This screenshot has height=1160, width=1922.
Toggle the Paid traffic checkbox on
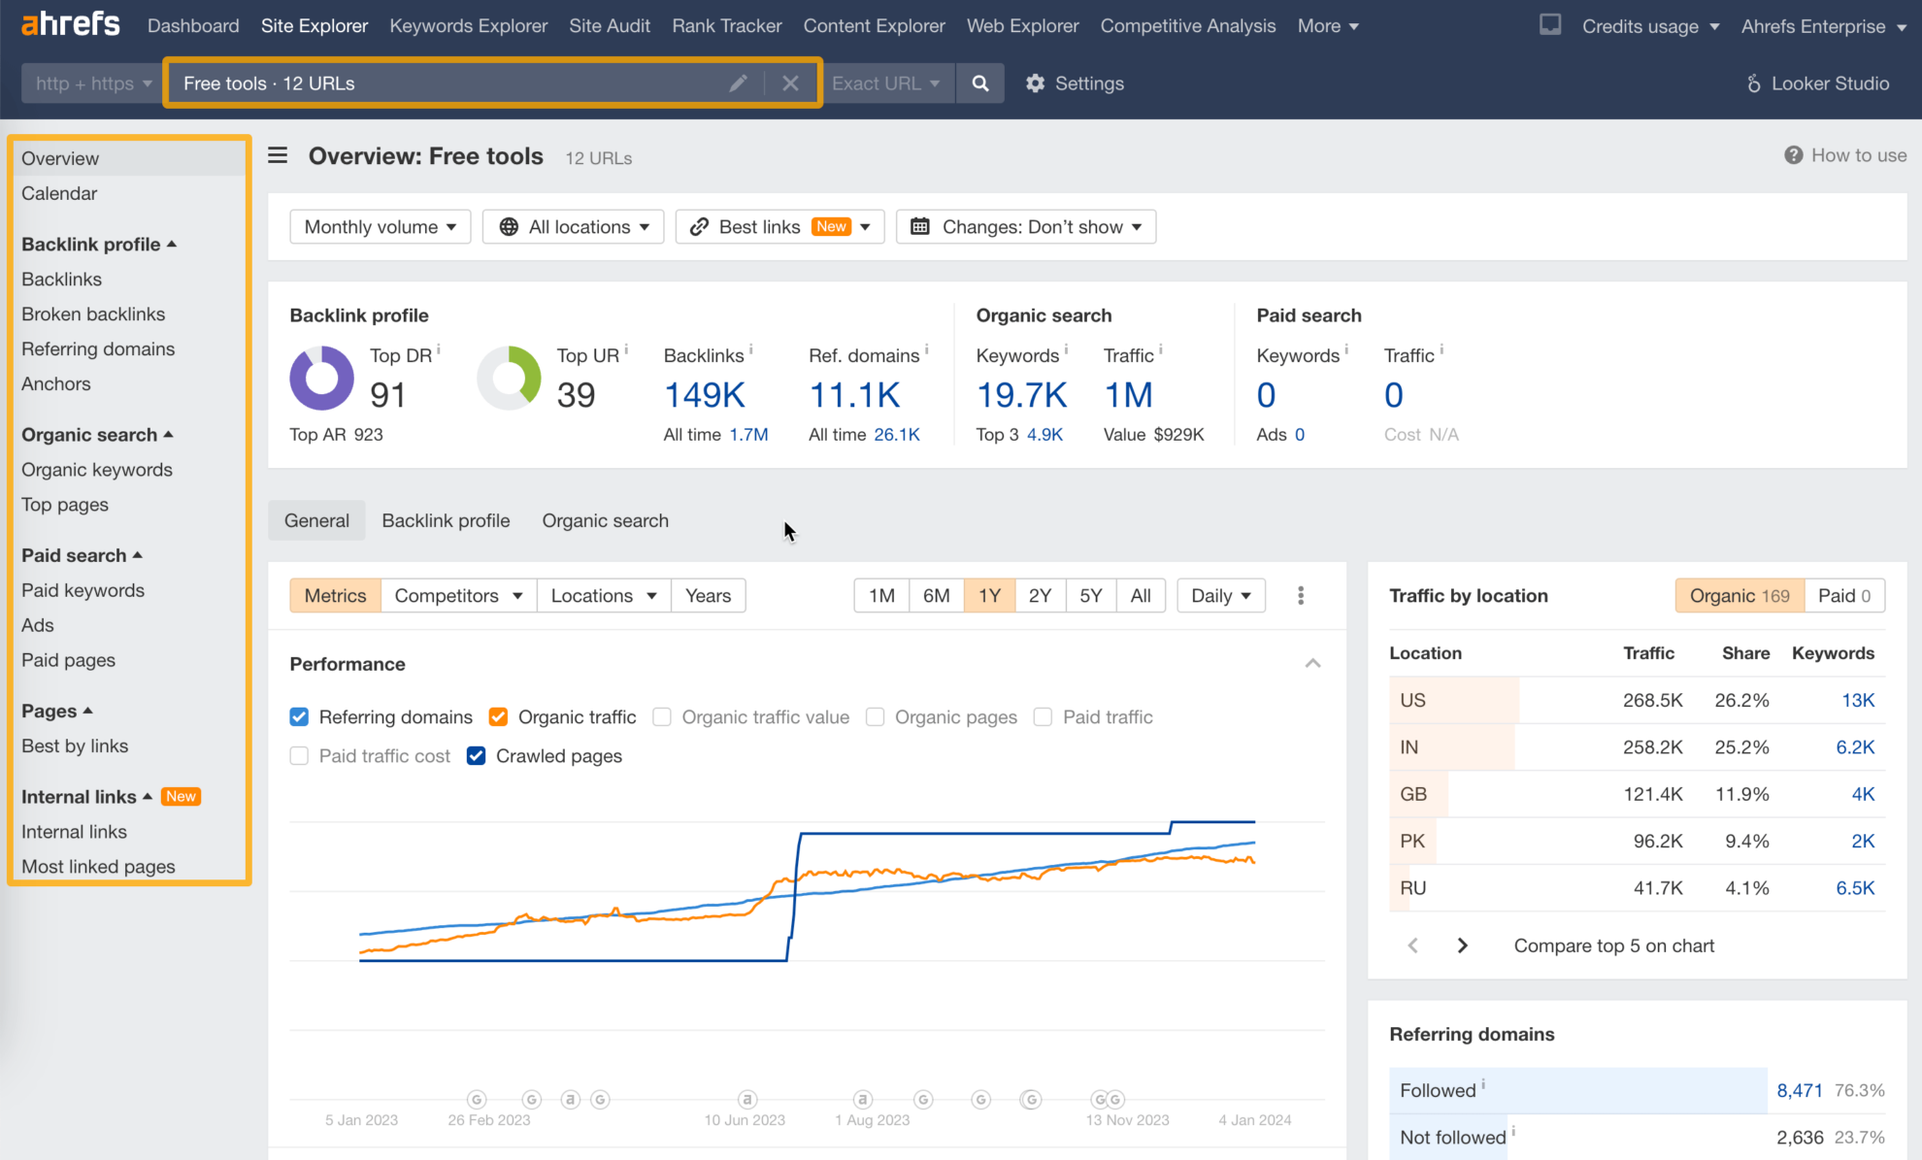1046,716
